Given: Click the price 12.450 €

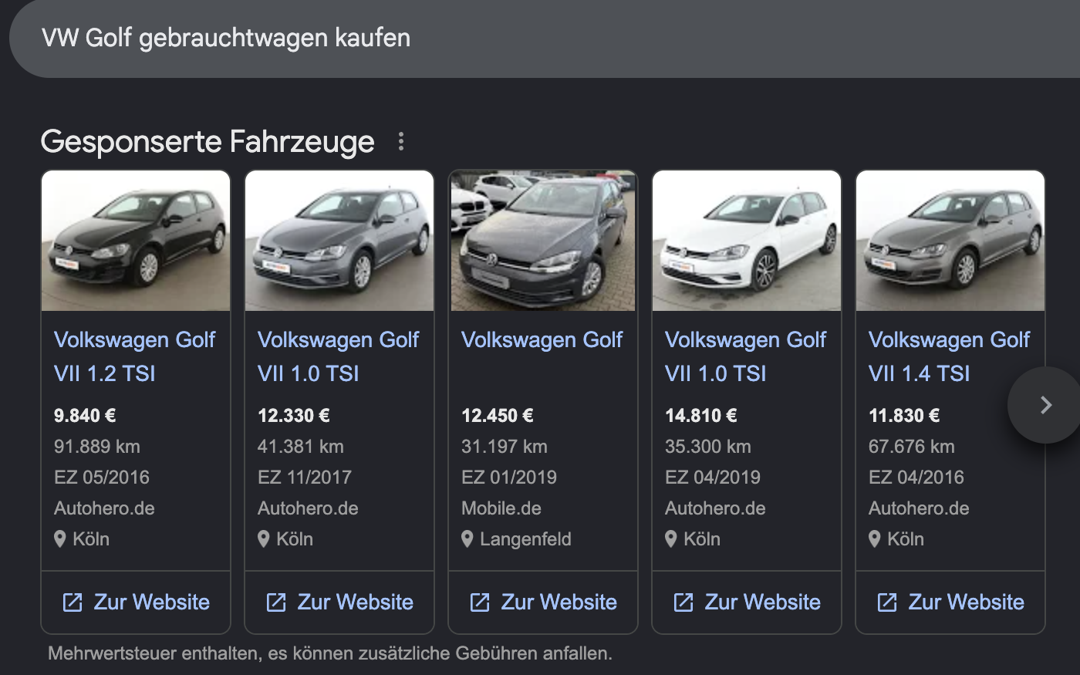Looking at the screenshot, I should [497, 416].
